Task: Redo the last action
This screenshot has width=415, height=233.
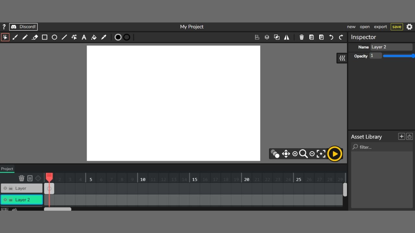Action: [341, 37]
